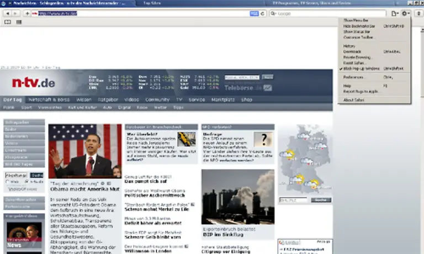
Task: Open the Bilder sidebar button
Action: click(24, 129)
